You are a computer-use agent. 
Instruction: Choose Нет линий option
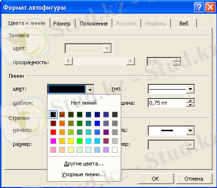[x=84, y=103]
